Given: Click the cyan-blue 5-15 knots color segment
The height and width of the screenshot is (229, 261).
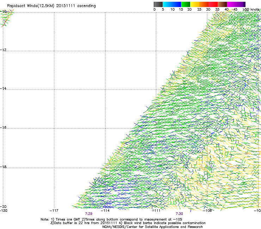Looking at the screenshot, I should (172, 4).
